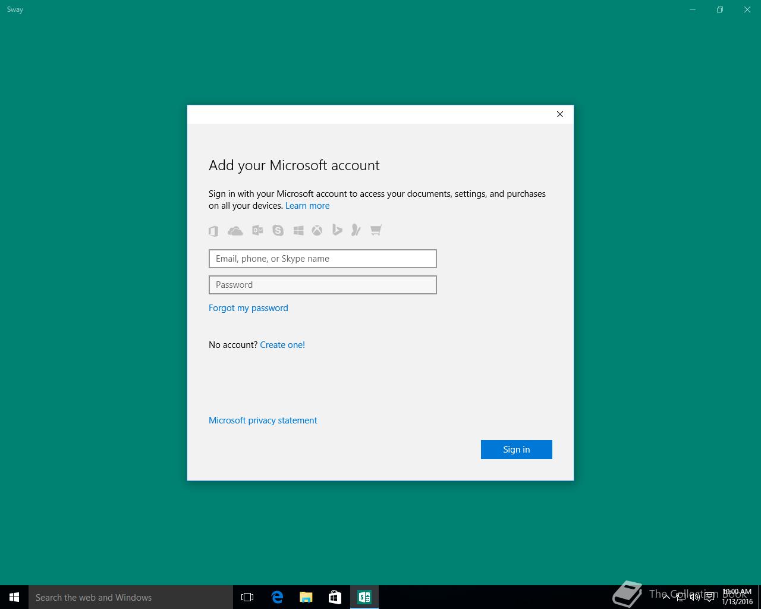The height and width of the screenshot is (609, 761).
Task: Click the Sign in button
Action: pyautogui.click(x=517, y=450)
